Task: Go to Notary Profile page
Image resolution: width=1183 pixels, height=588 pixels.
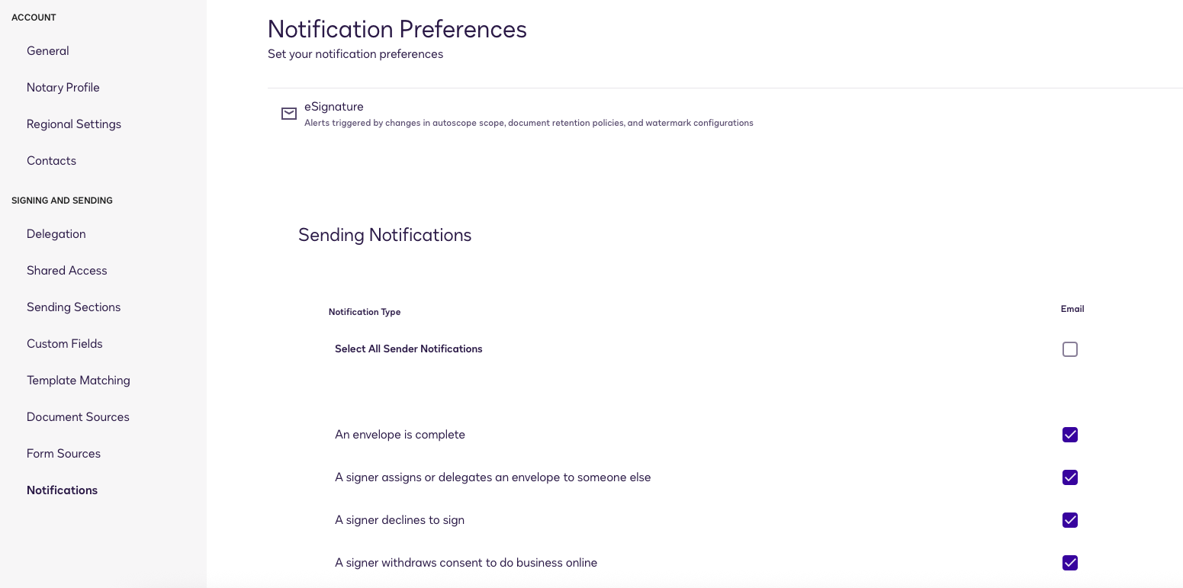Action: [x=63, y=88]
